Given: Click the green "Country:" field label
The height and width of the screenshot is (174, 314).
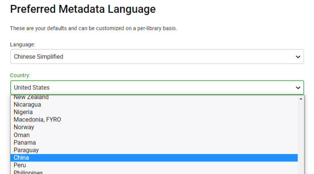Looking at the screenshot, I should pyautogui.click(x=20, y=75).
